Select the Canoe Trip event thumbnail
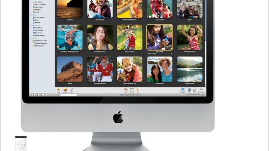 (160, 9)
